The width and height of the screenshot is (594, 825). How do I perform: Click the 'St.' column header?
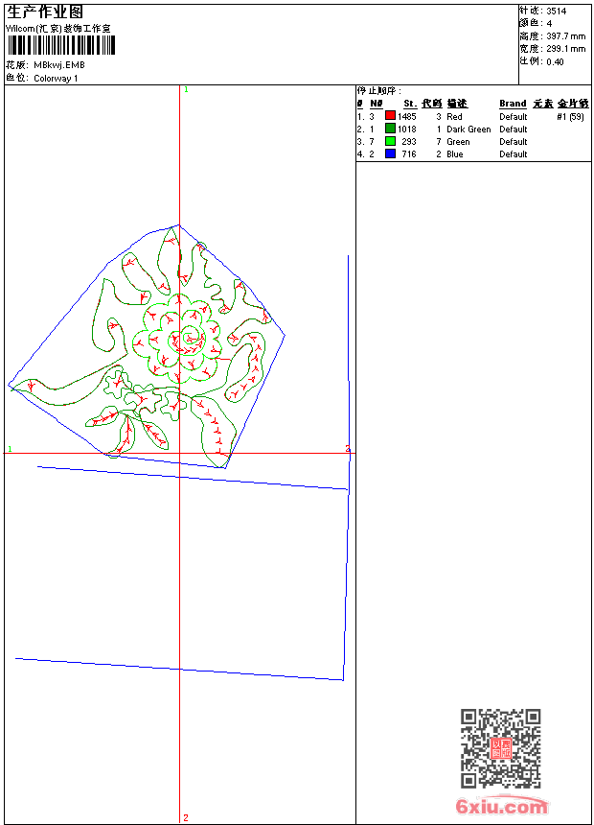[410, 104]
